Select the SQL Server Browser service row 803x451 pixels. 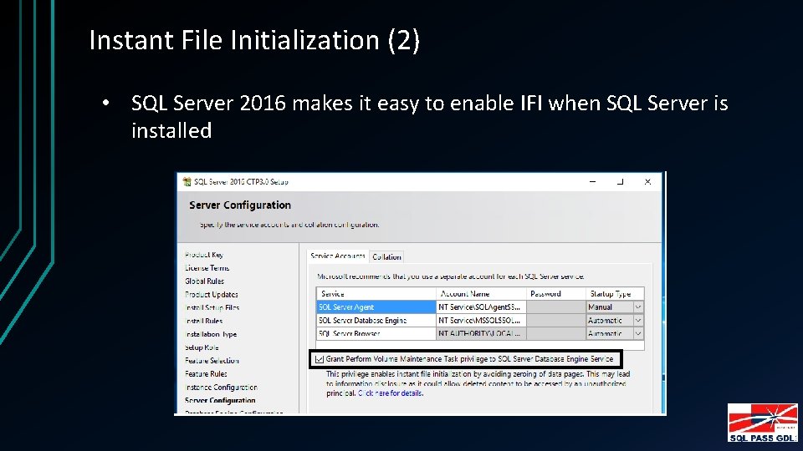pos(376,333)
